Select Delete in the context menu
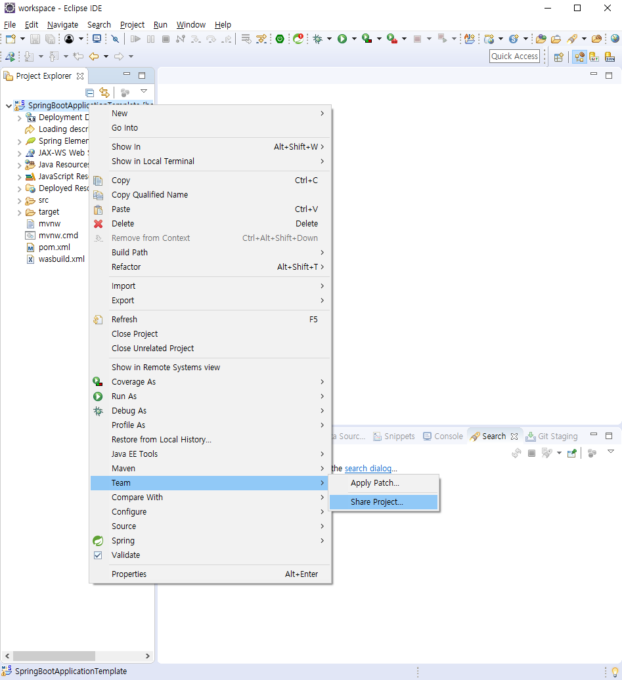This screenshot has width=622, height=680. coord(210,224)
